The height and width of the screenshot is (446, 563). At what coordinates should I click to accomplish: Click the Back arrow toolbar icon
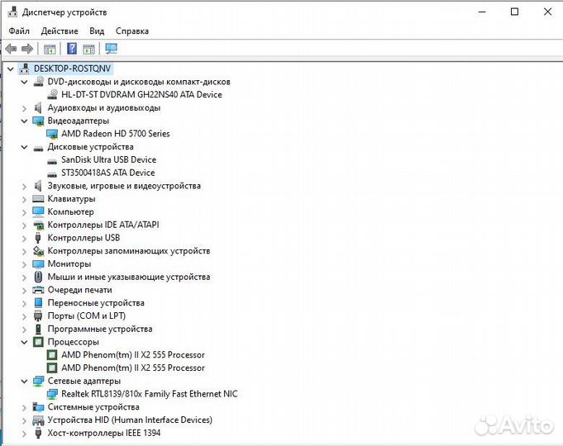[11, 49]
